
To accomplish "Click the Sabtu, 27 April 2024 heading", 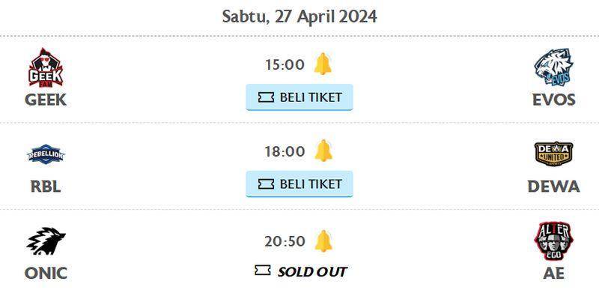I will (x=299, y=16).
